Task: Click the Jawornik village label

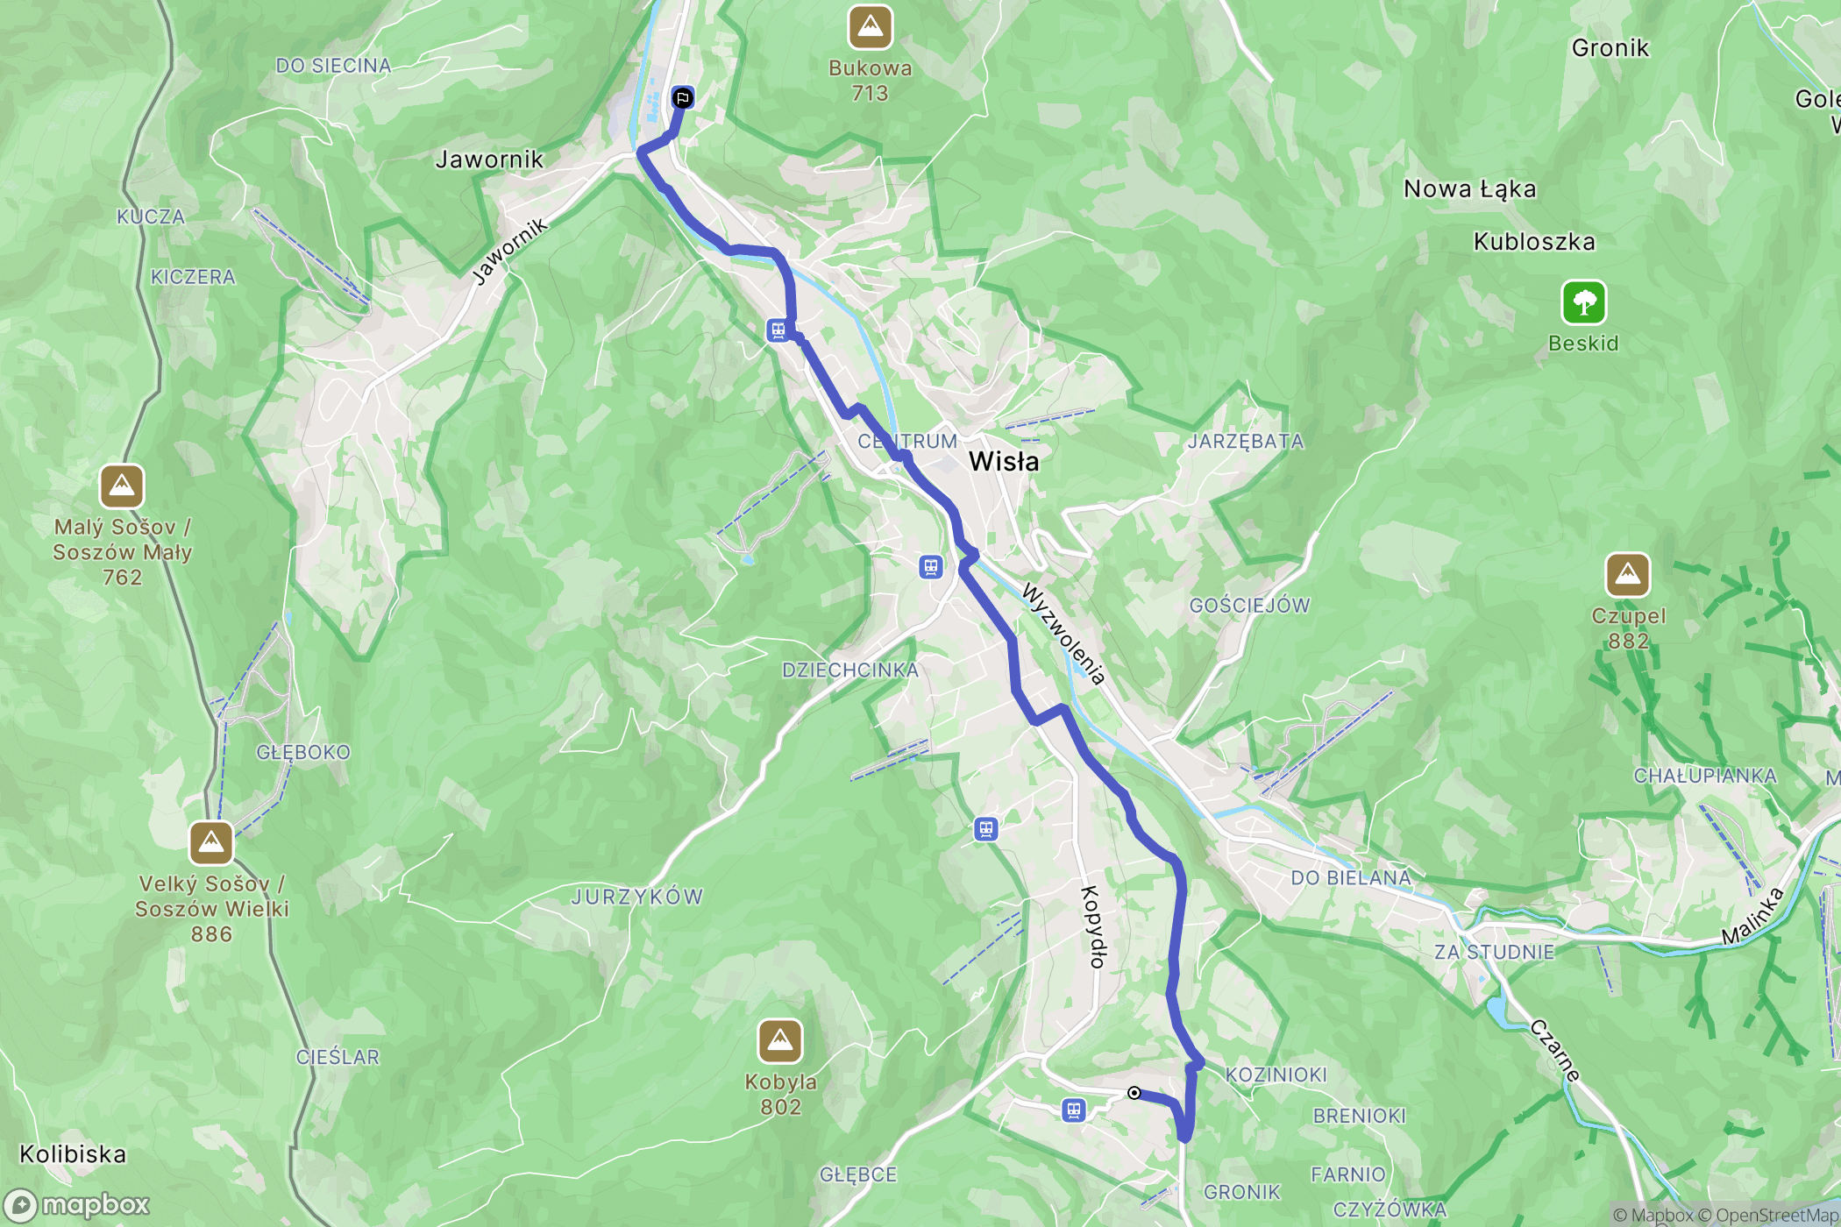Action: click(x=489, y=160)
